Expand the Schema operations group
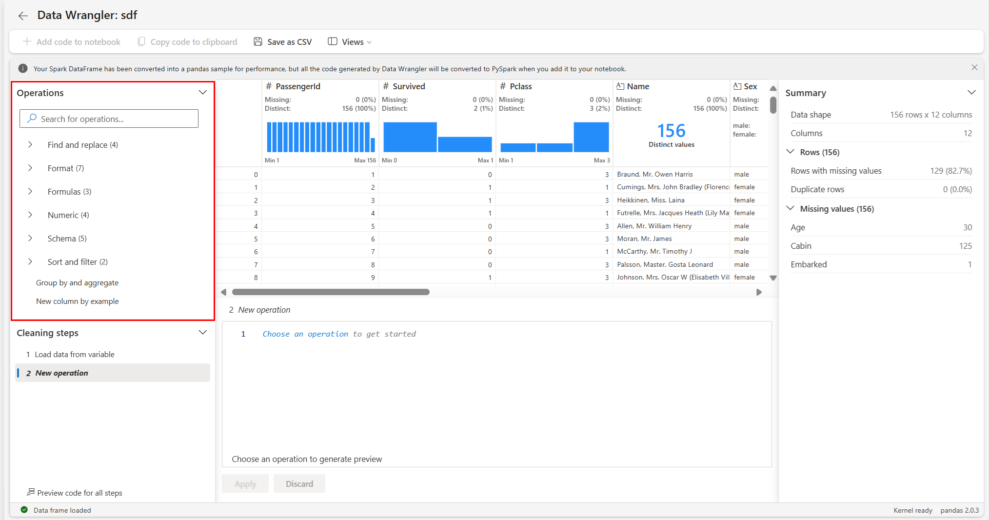The width and height of the screenshot is (989, 520). click(30, 238)
